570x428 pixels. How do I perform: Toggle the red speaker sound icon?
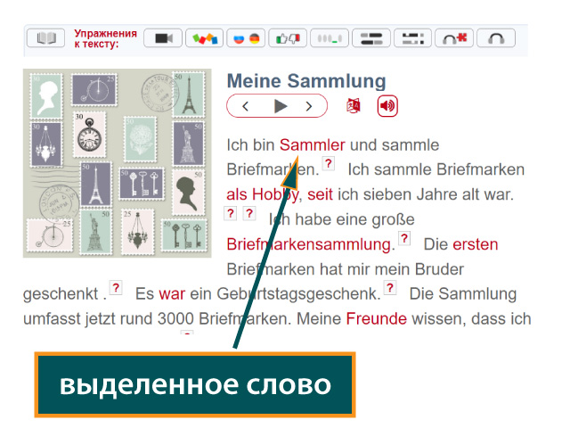tap(387, 106)
